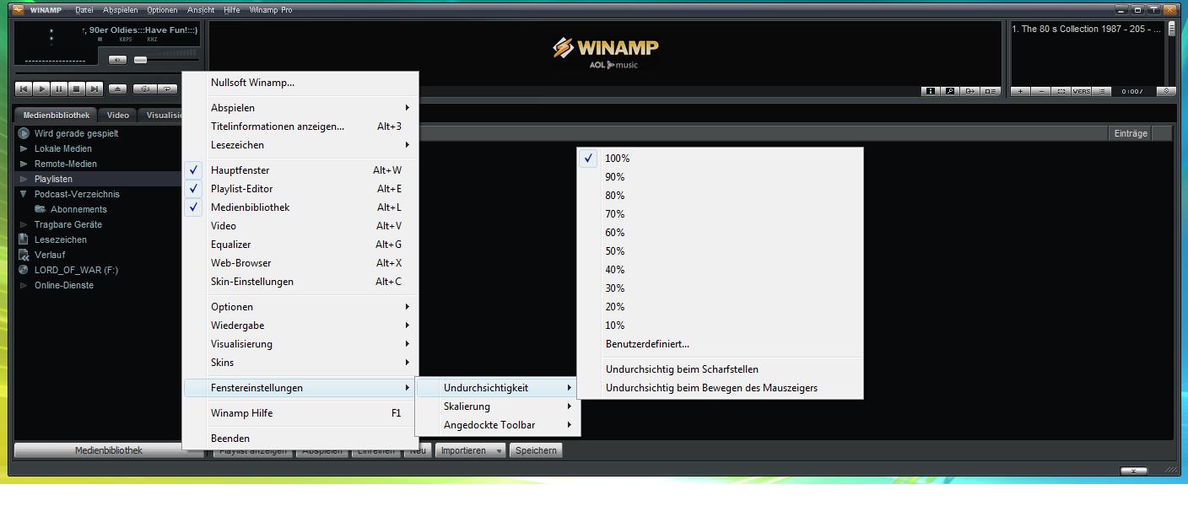Click the playlist VERS button
Image resolution: width=1188 pixels, height=506 pixels.
click(1081, 91)
